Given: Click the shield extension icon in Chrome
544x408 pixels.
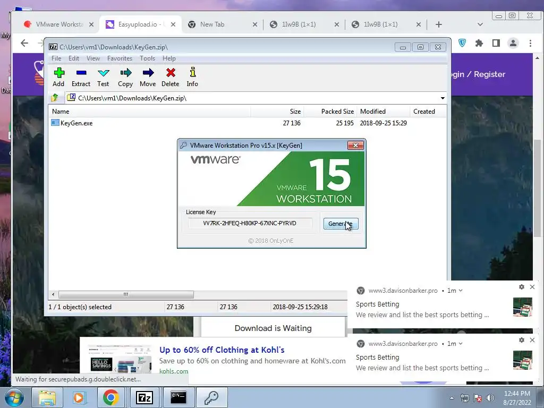Looking at the screenshot, I should [462, 43].
